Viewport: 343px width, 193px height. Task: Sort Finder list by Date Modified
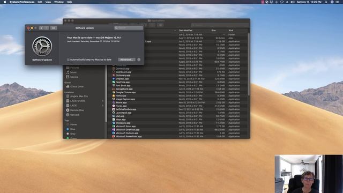point(185,31)
